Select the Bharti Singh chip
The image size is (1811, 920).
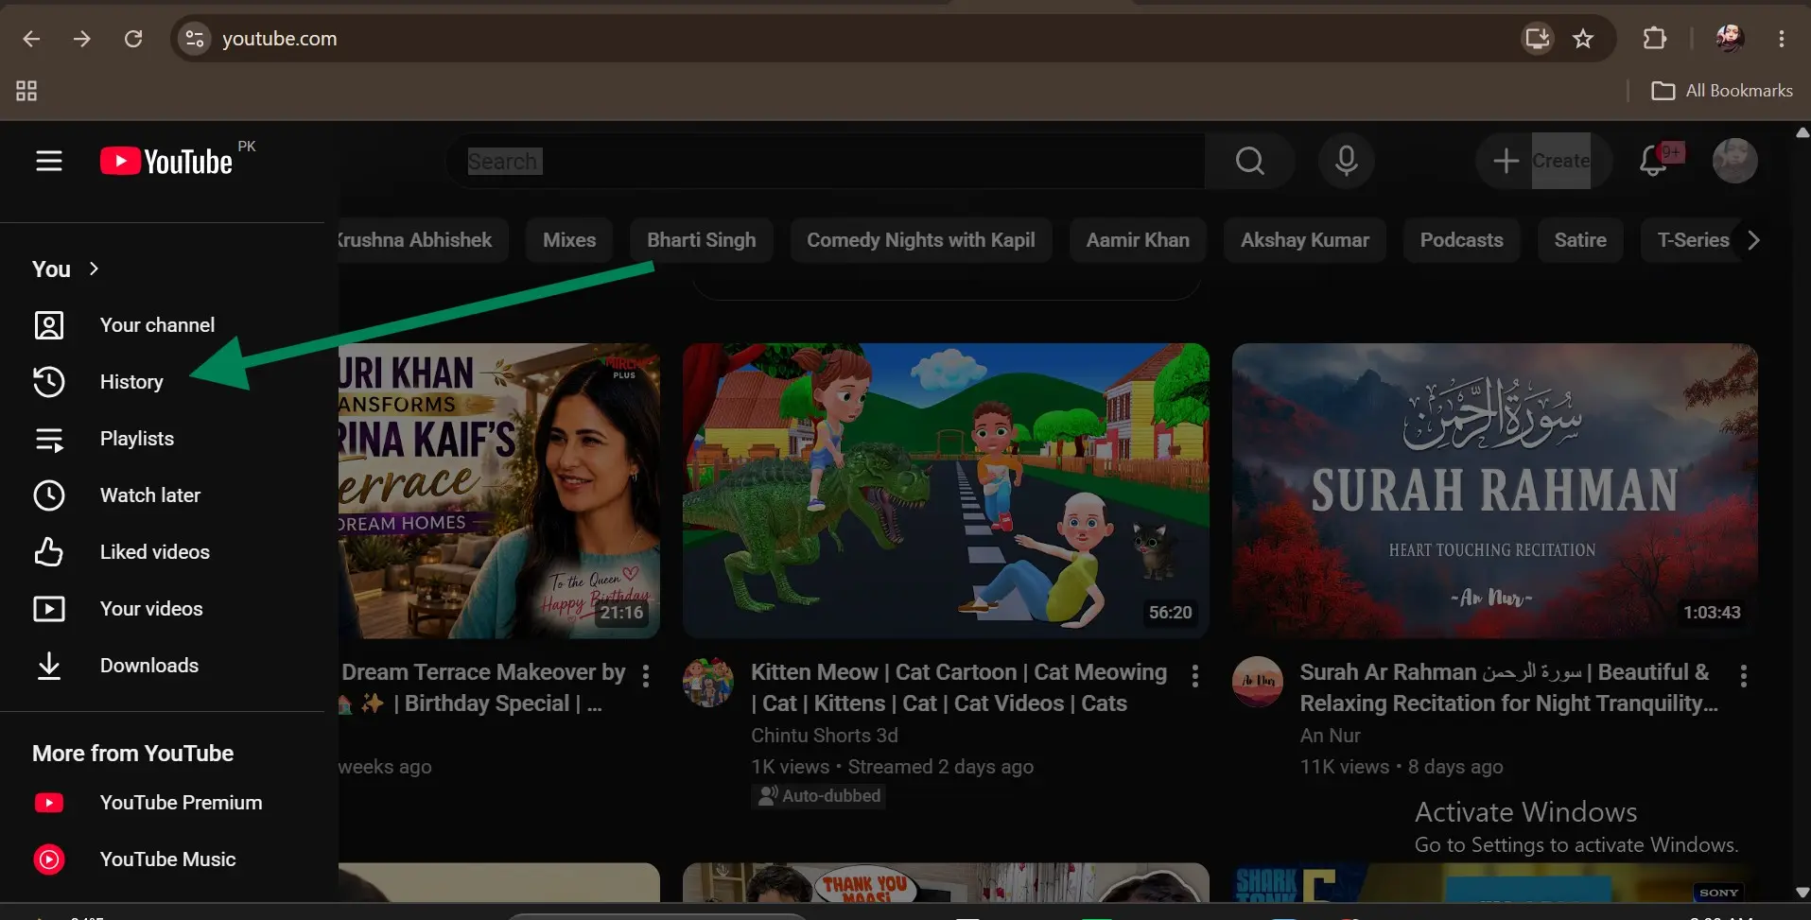coord(702,240)
